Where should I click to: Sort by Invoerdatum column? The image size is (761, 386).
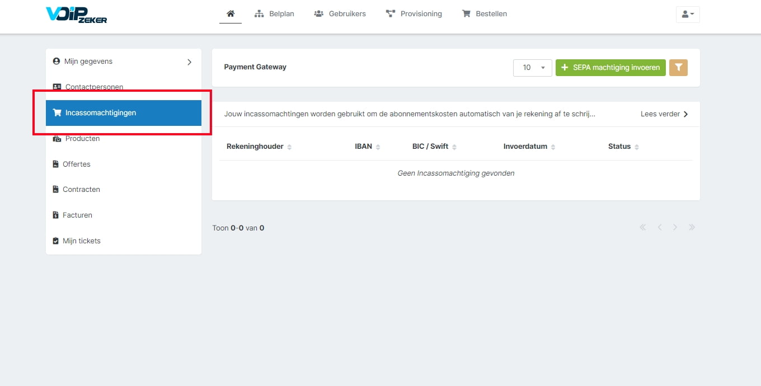(529, 147)
